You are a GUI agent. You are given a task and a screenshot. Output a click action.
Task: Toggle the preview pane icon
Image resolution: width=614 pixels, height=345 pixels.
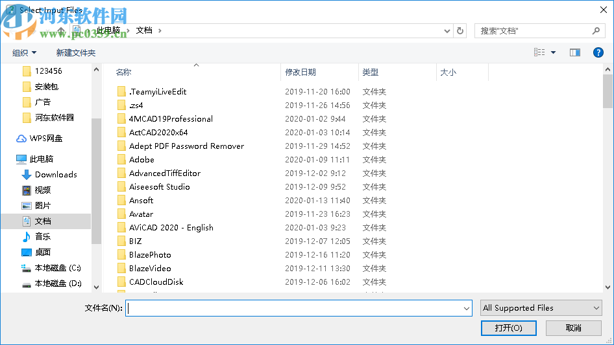pos(575,52)
